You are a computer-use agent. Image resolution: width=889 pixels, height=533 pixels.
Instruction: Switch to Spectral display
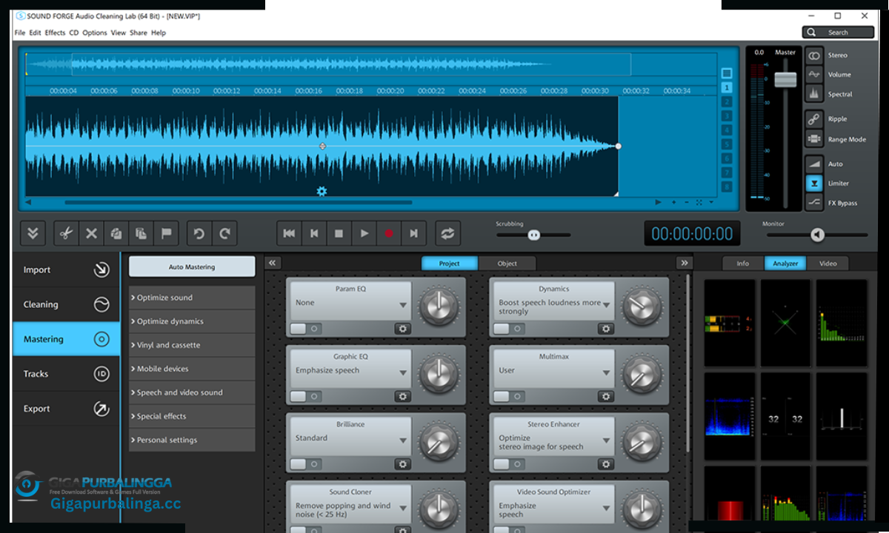click(x=814, y=94)
